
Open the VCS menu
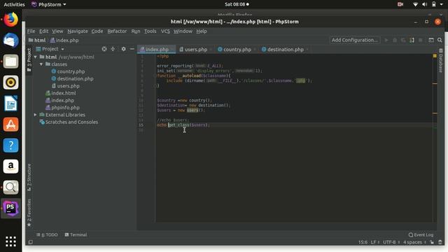coord(165,31)
